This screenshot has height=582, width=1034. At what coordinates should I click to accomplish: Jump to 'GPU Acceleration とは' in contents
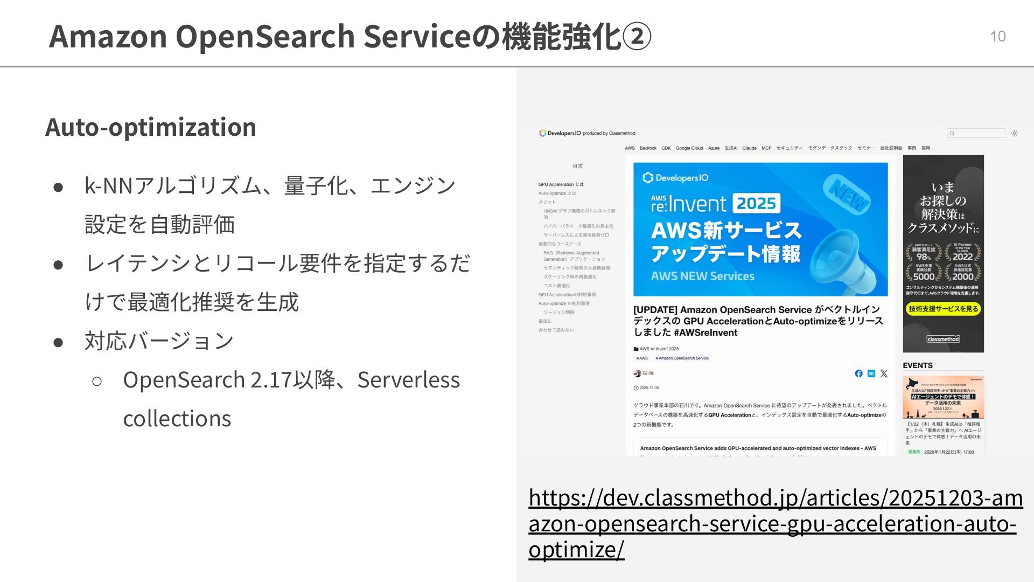(561, 184)
